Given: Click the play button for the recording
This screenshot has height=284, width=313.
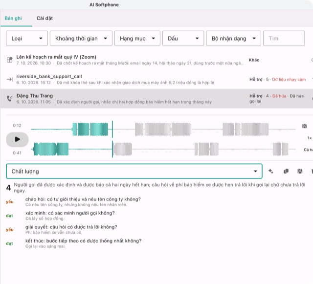Looking at the screenshot, I should point(17,139).
